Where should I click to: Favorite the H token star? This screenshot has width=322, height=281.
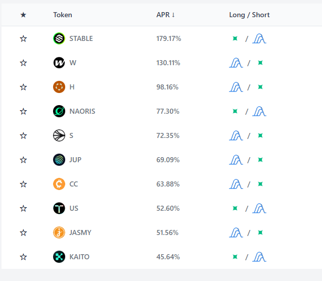pyautogui.click(x=23, y=87)
